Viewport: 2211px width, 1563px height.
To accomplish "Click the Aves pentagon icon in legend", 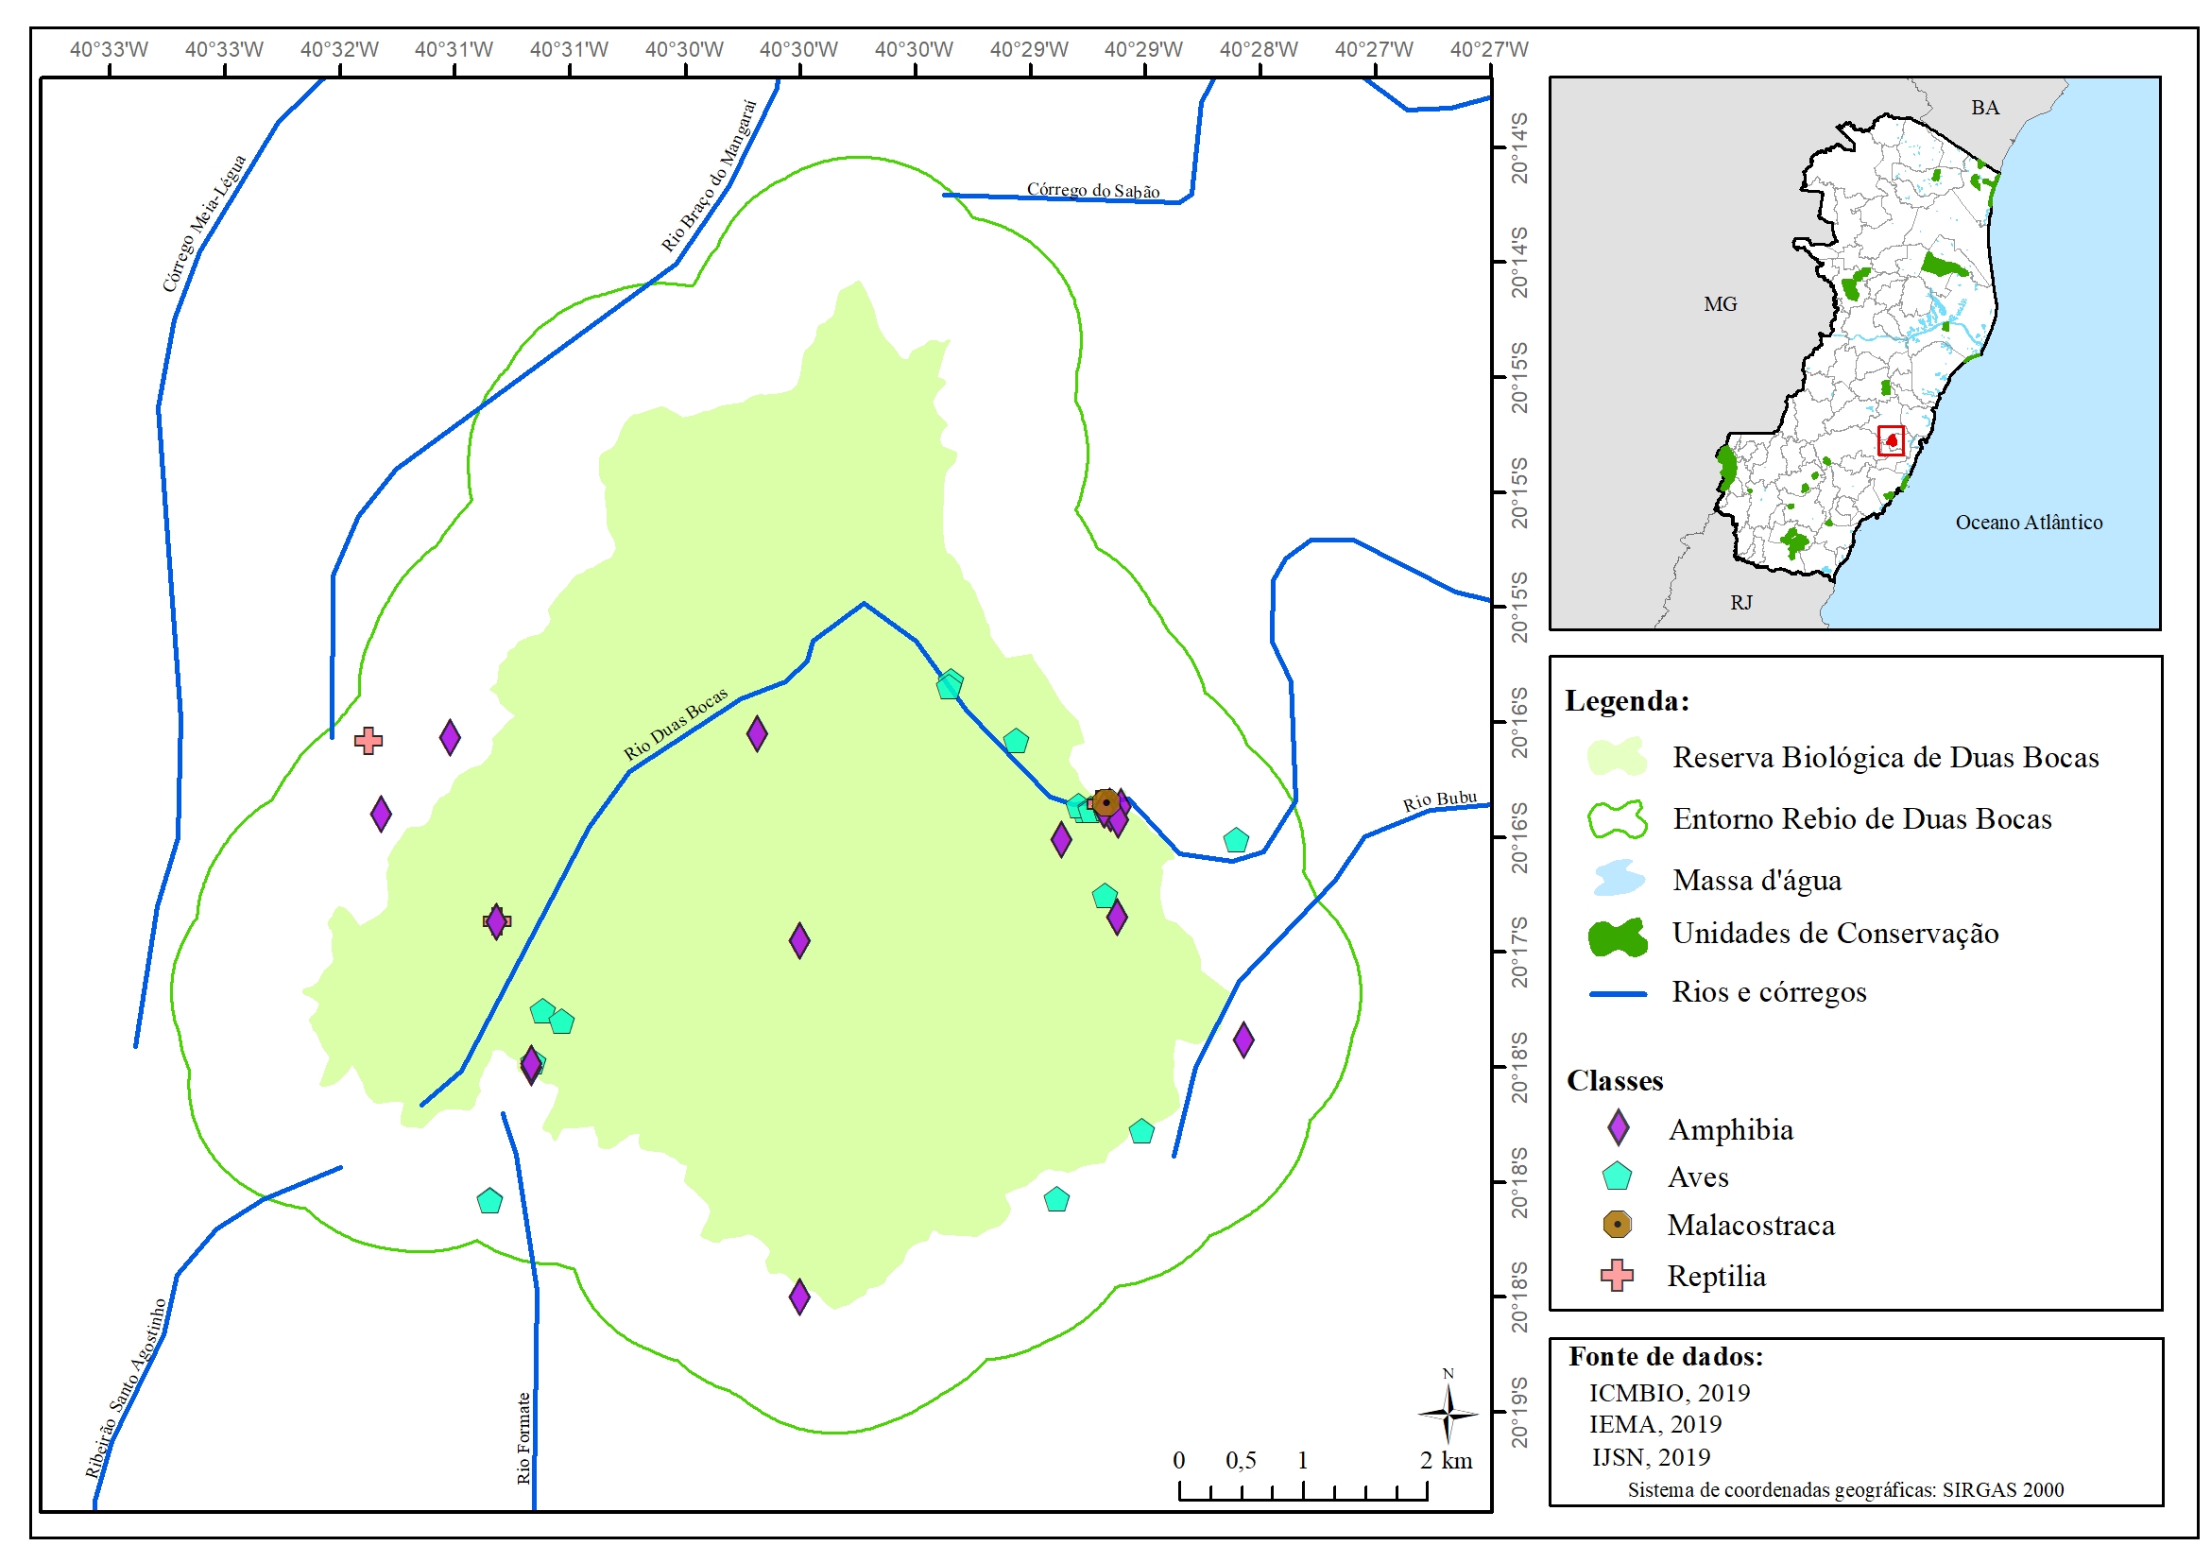I will pos(1617,1177).
